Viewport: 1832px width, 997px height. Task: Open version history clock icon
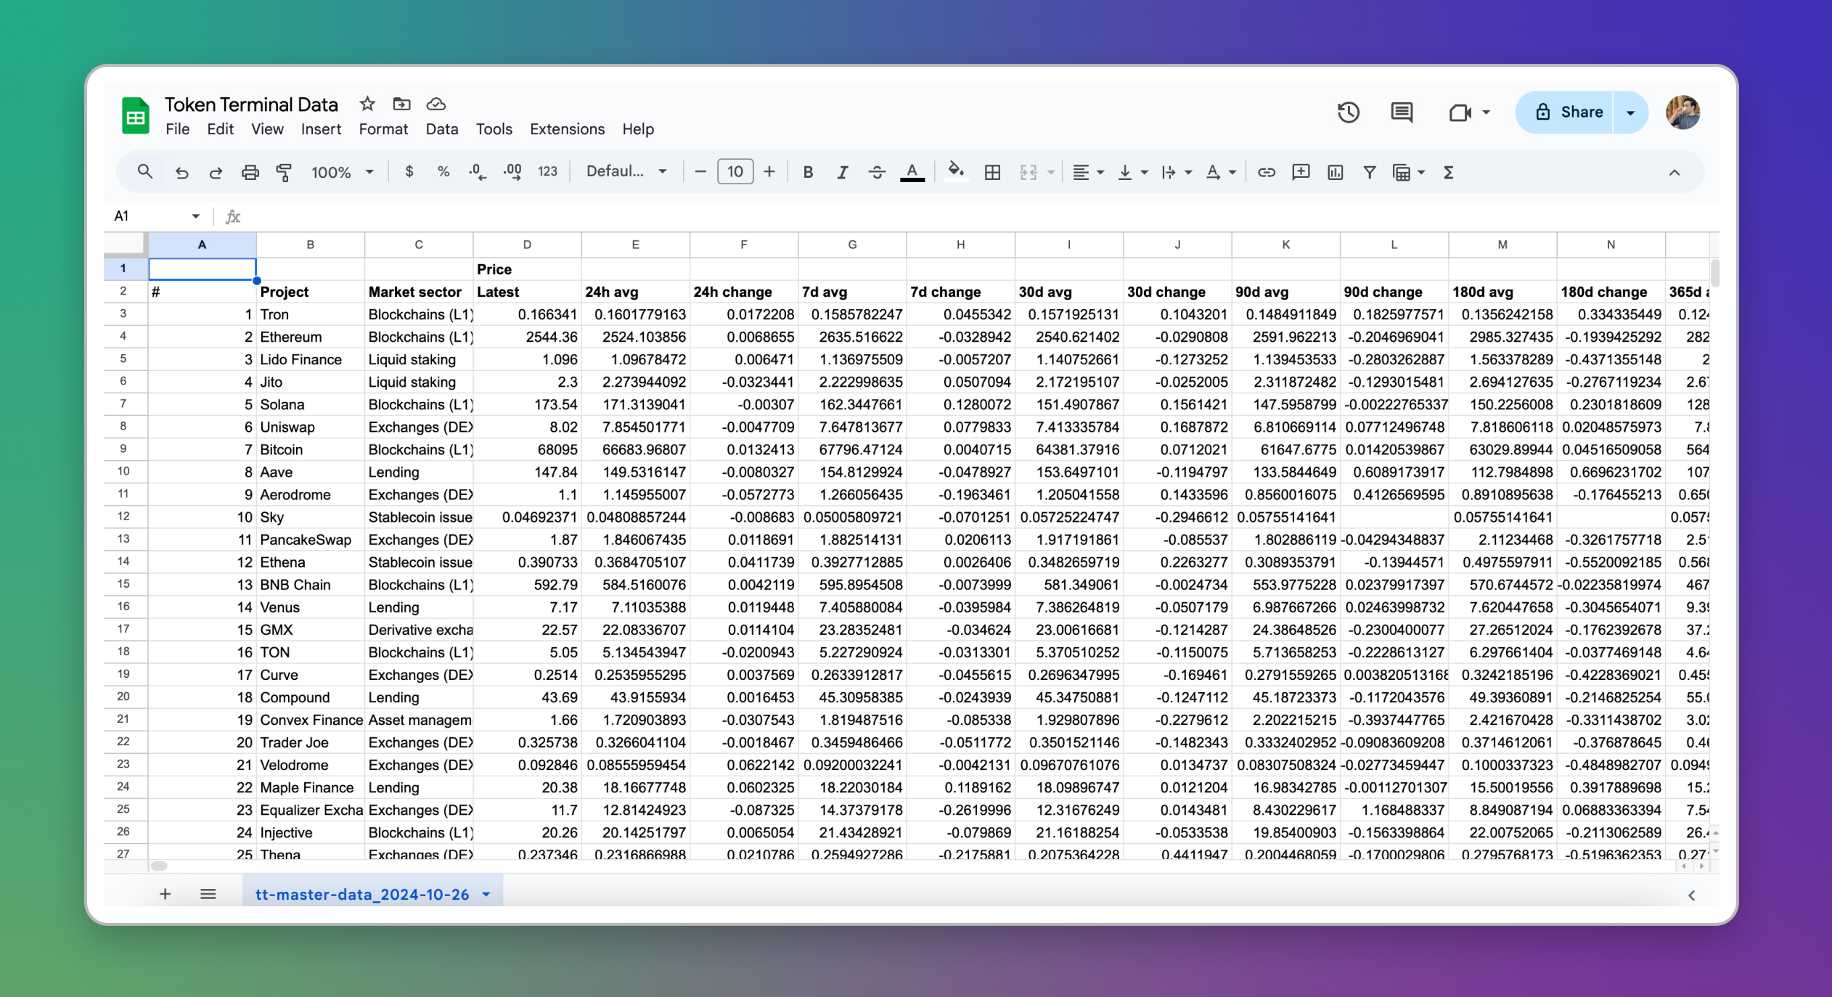[x=1348, y=112]
